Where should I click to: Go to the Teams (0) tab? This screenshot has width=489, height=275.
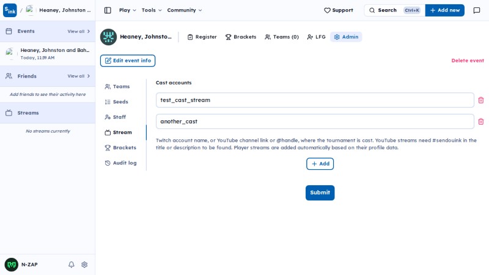282,37
